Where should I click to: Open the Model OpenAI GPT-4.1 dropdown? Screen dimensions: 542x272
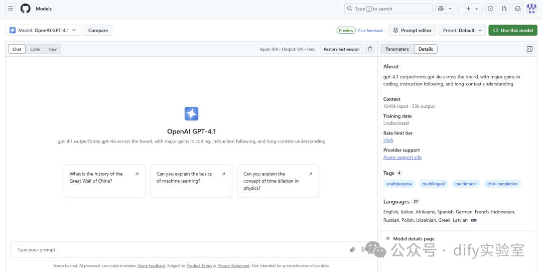pos(43,31)
